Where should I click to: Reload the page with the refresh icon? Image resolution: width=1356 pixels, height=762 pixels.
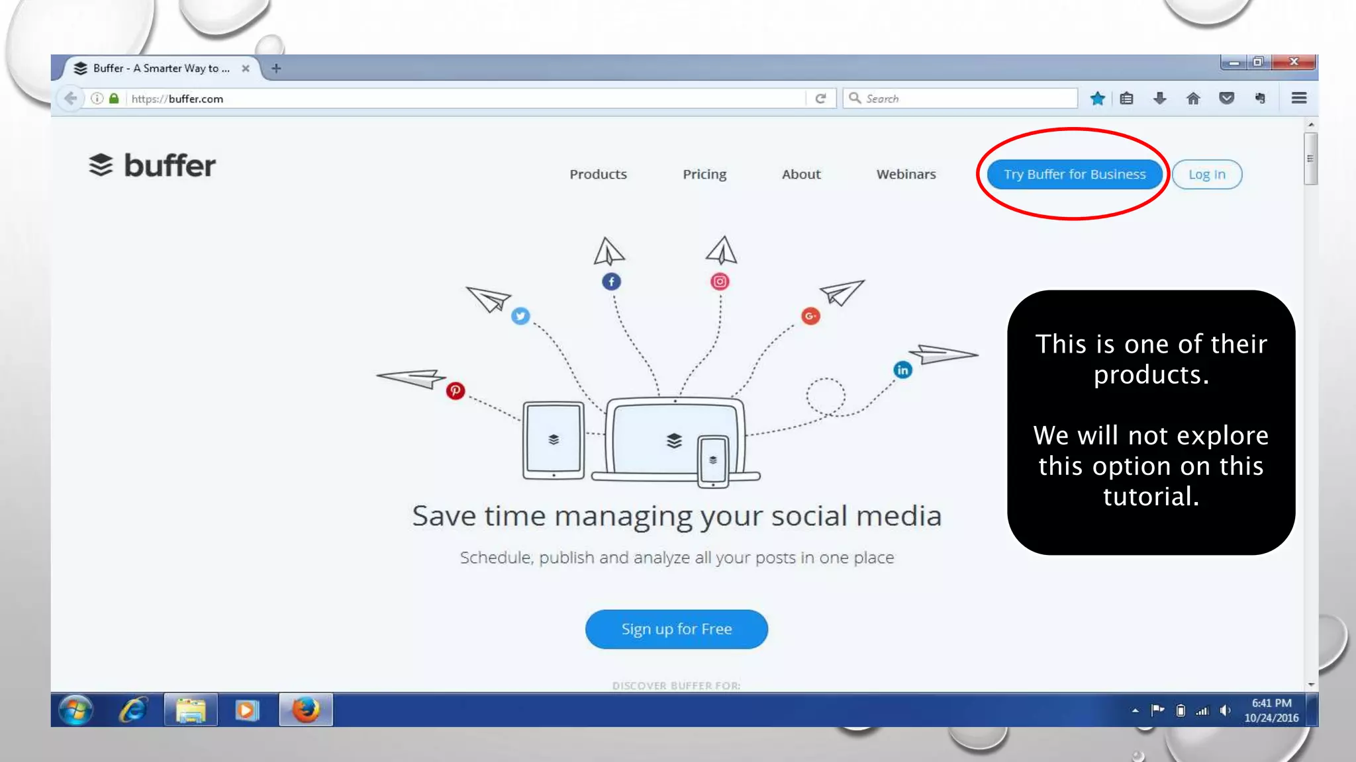(820, 99)
